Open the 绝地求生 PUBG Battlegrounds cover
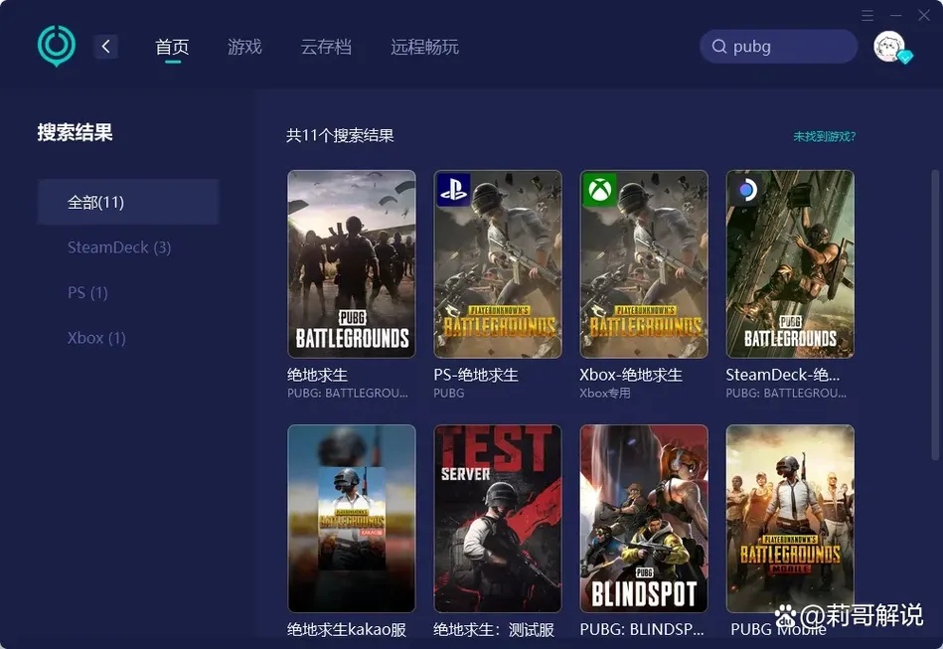Viewport: 943px width, 649px height. click(x=352, y=264)
